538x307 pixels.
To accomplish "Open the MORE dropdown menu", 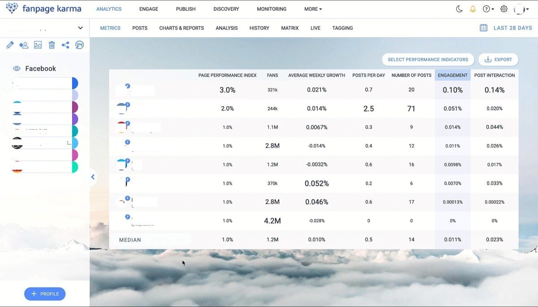I will coord(313,9).
